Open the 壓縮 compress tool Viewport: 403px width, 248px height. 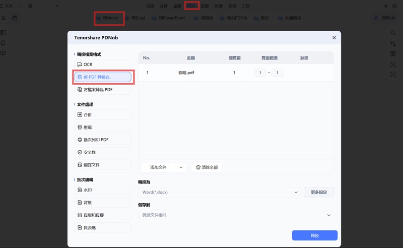coord(103,127)
